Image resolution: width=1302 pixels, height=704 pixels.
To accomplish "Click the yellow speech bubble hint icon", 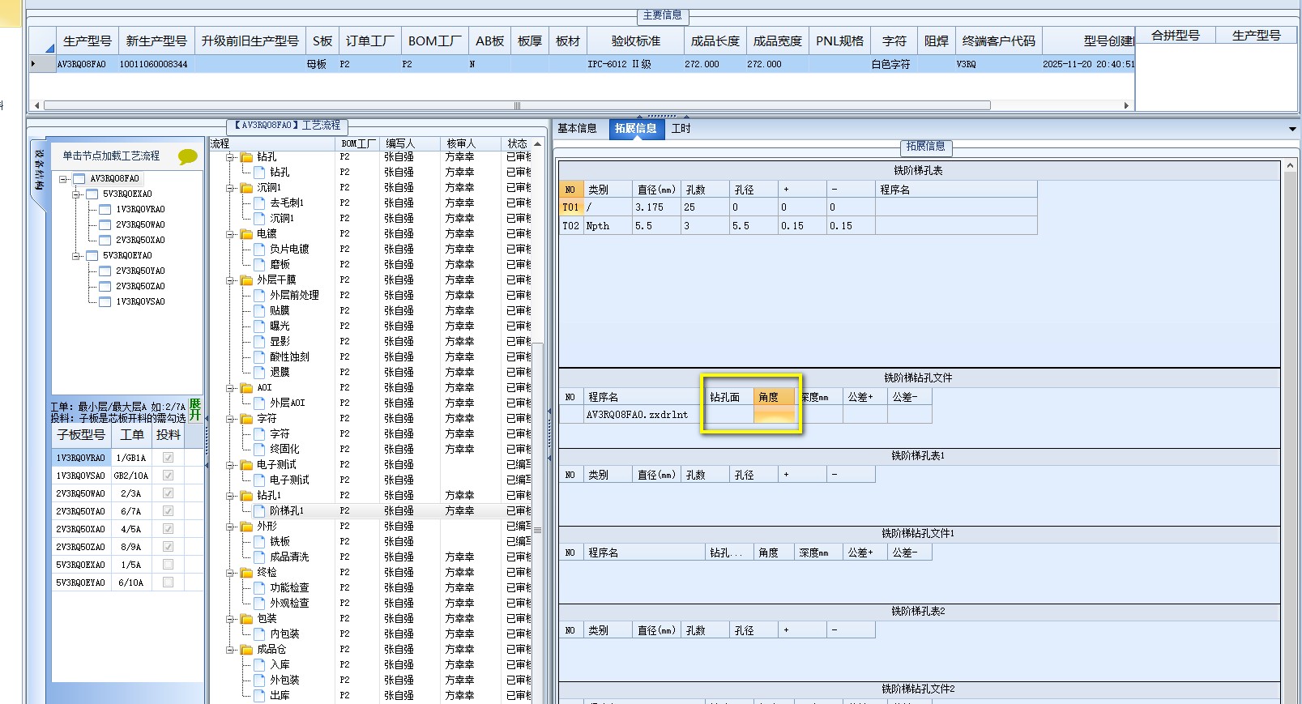I will coord(187,156).
